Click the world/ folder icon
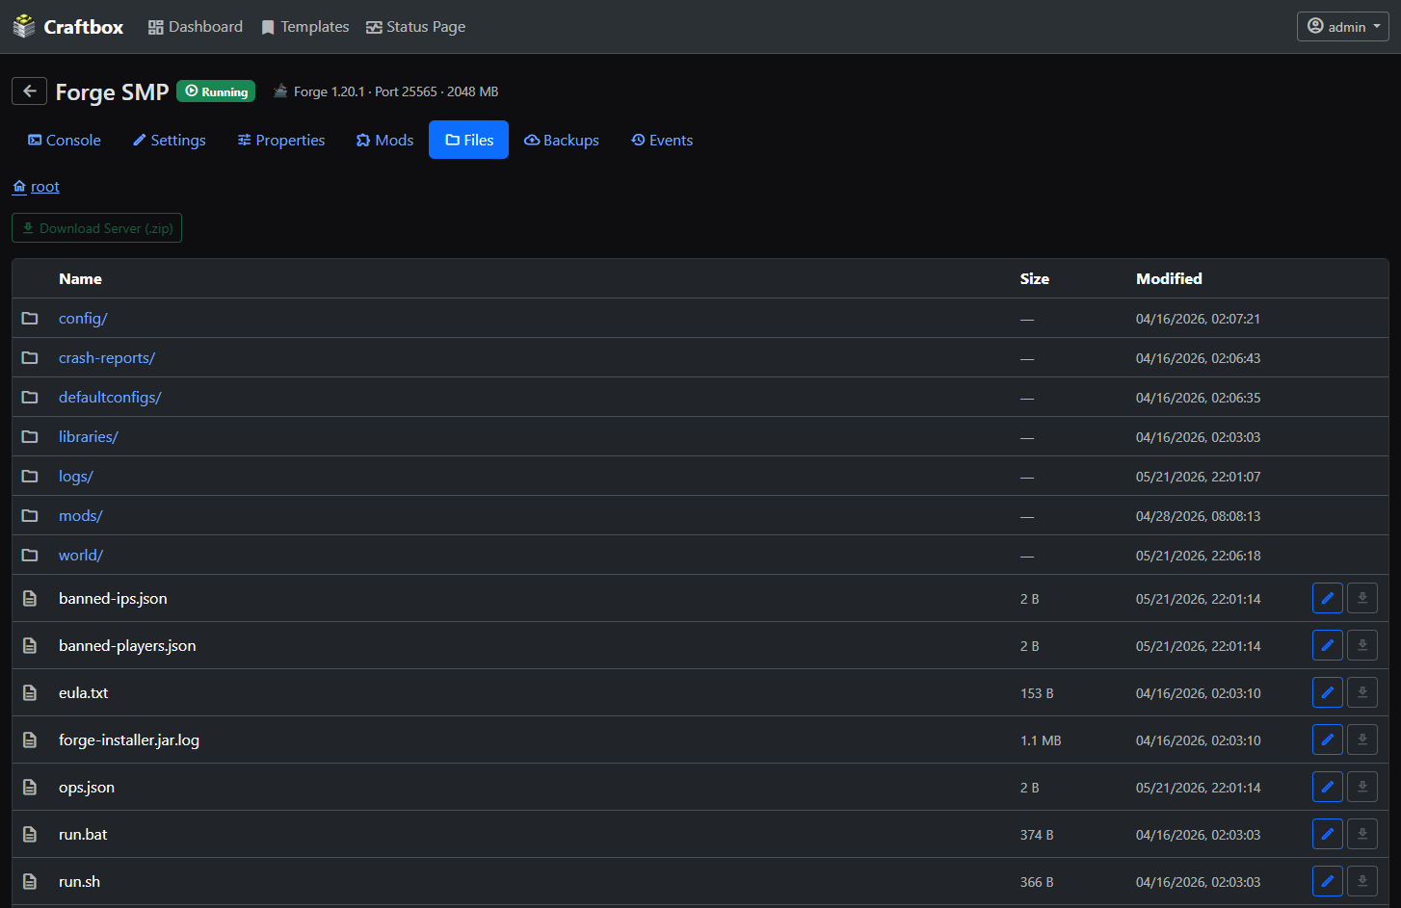 pyautogui.click(x=30, y=555)
